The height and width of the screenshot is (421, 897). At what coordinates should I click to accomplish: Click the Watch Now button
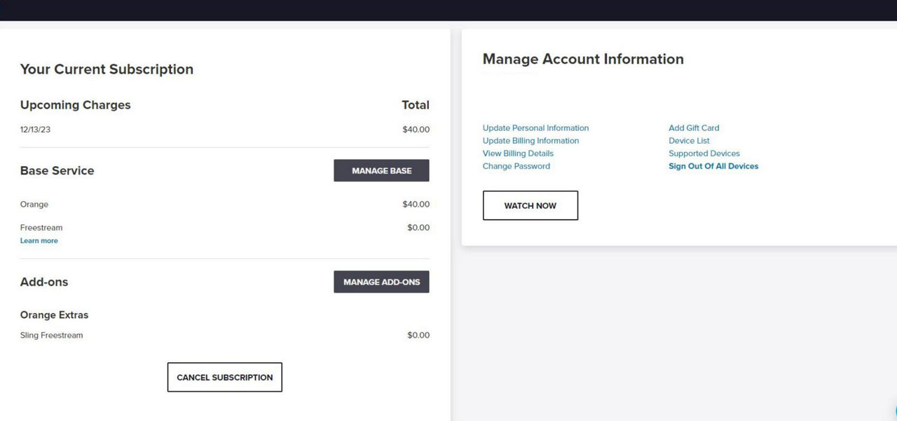[x=530, y=205]
